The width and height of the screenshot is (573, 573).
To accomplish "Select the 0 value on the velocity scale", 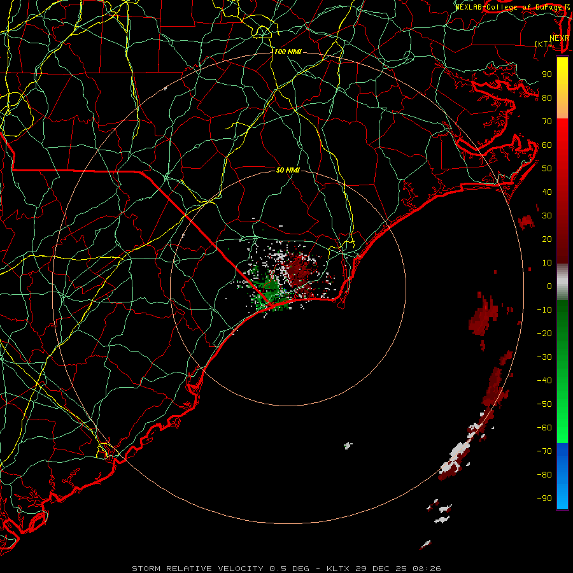I will (x=549, y=286).
